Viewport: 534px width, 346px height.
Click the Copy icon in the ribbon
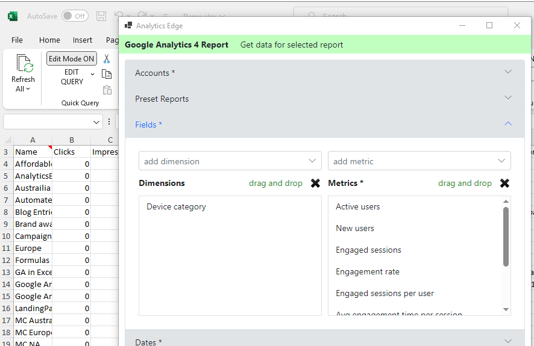(107, 74)
